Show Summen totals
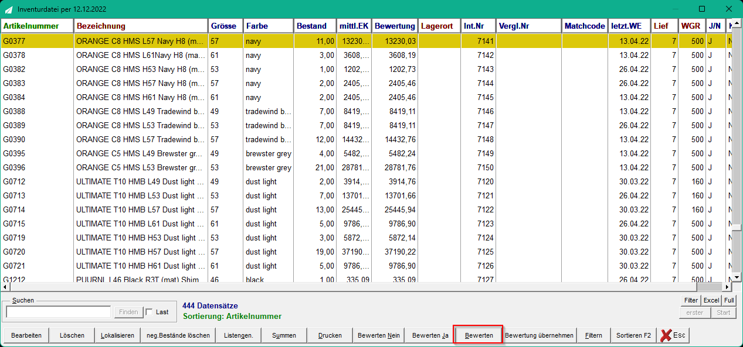The height and width of the screenshot is (347, 743). pyautogui.click(x=284, y=335)
